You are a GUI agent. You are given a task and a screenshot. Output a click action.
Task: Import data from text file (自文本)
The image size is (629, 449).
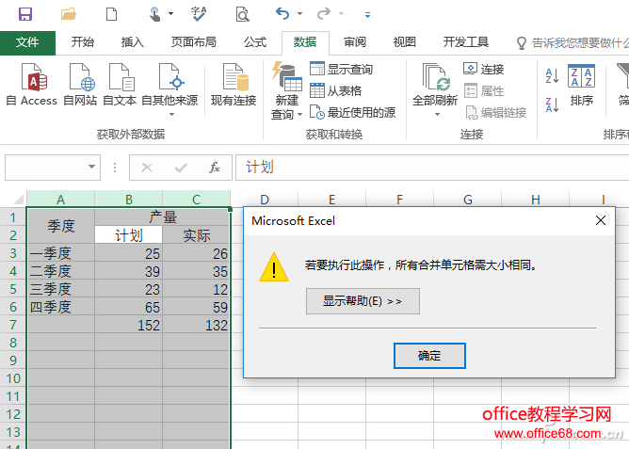tap(120, 85)
